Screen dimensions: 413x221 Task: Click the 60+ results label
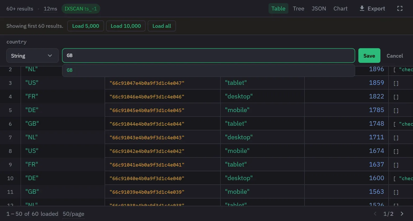tap(20, 9)
